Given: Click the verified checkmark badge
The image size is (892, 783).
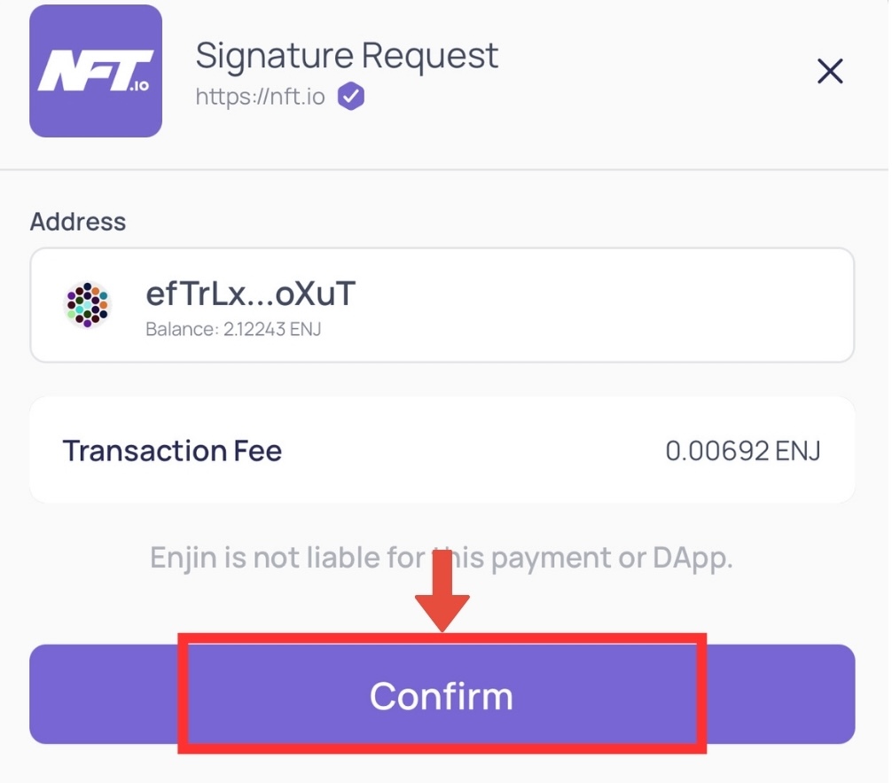Looking at the screenshot, I should pos(350,96).
